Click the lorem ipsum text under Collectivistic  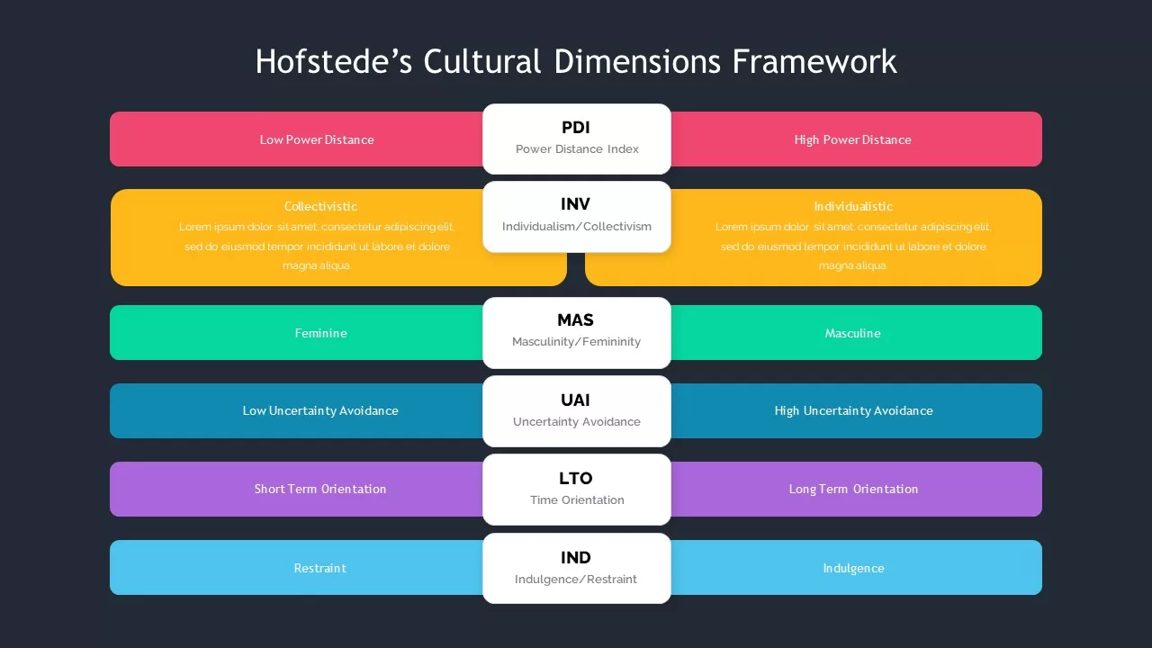pos(318,246)
